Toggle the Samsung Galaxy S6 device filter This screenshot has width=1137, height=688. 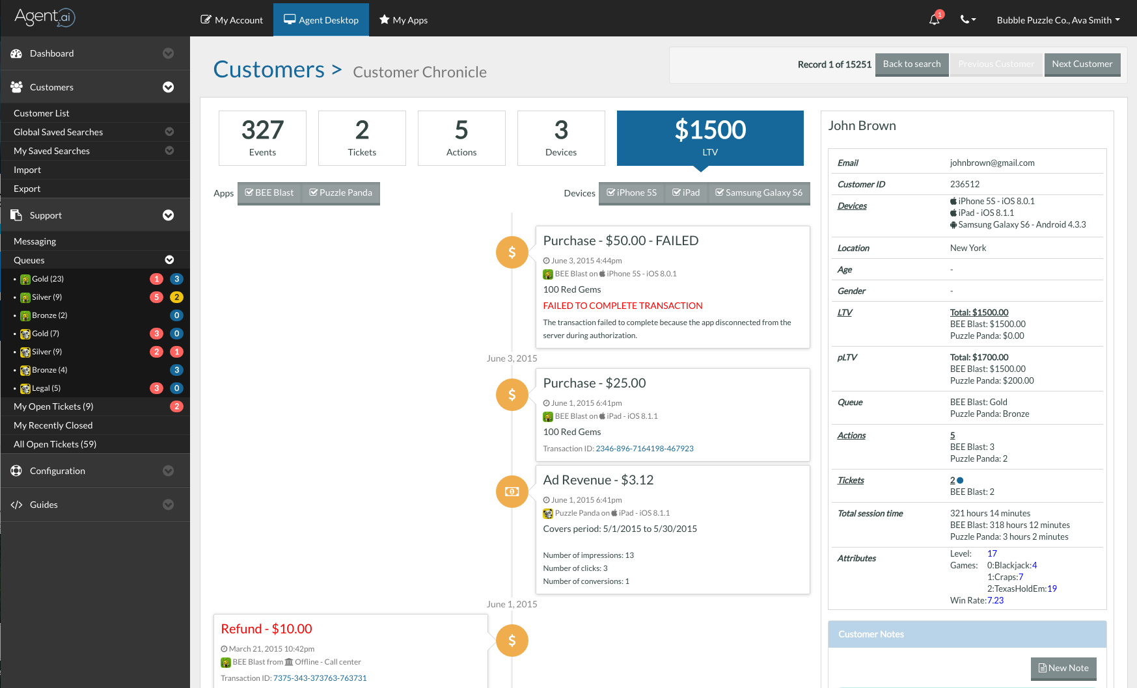759,193
